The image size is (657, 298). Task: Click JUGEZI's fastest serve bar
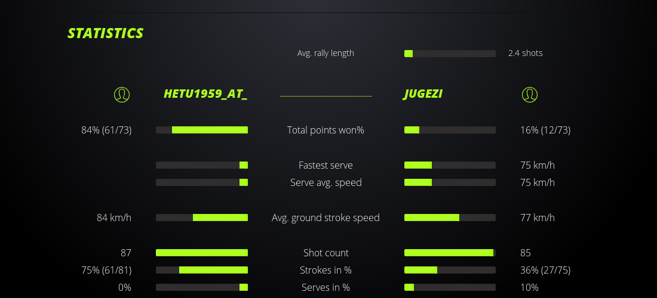click(450, 165)
